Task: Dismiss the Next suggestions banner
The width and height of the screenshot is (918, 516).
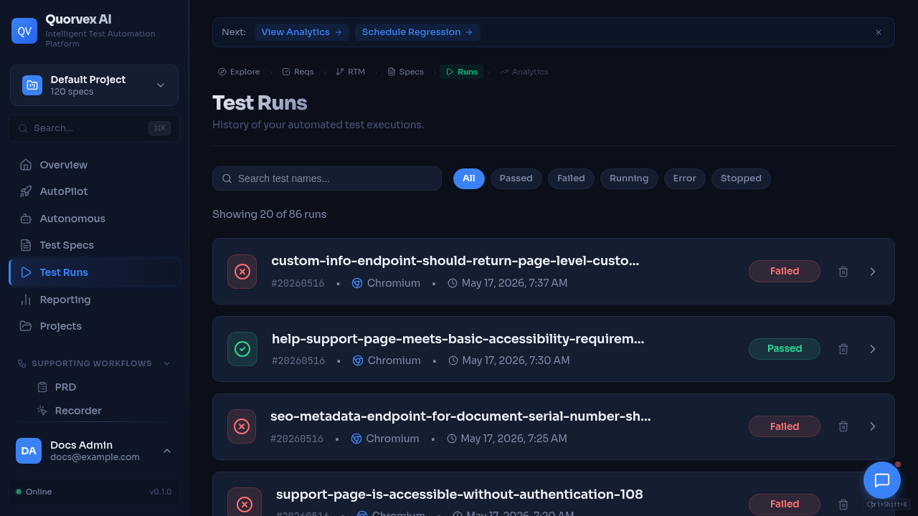Action: (x=879, y=32)
